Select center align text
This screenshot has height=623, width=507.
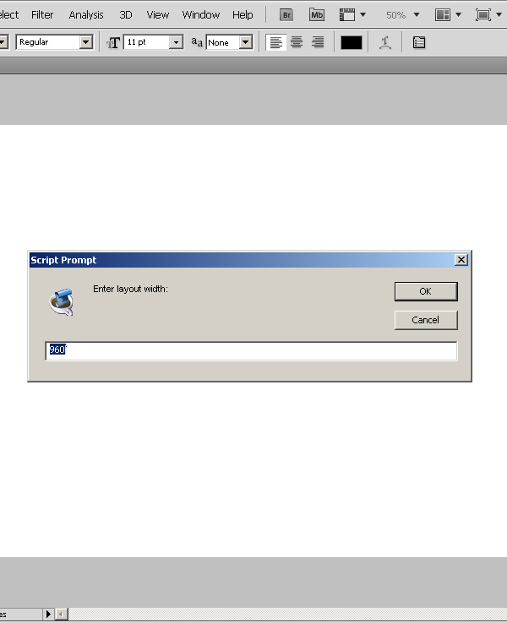pyautogui.click(x=297, y=42)
